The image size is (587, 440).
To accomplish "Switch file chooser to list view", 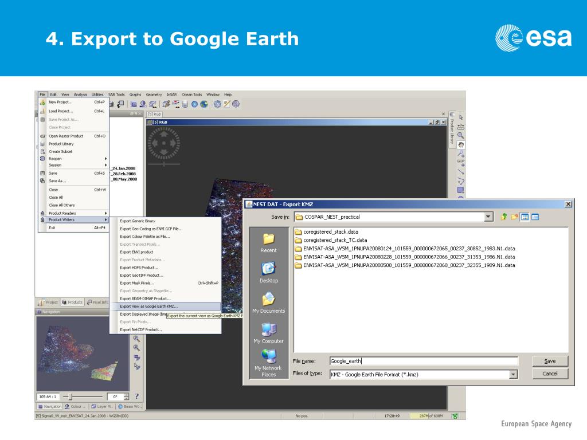I will coord(525,217).
